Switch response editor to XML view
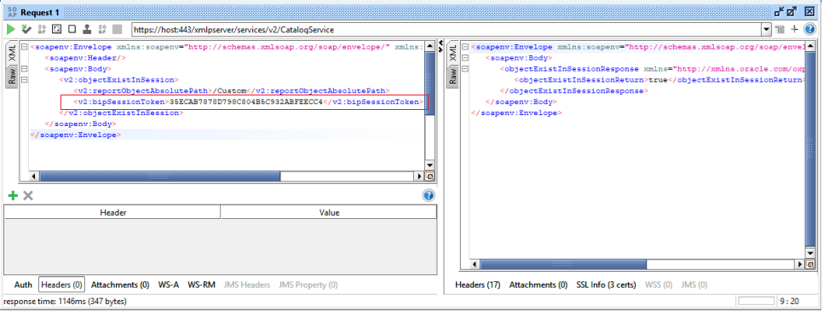Image resolution: width=823 pixels, height=311 pixels. (452, 54)
